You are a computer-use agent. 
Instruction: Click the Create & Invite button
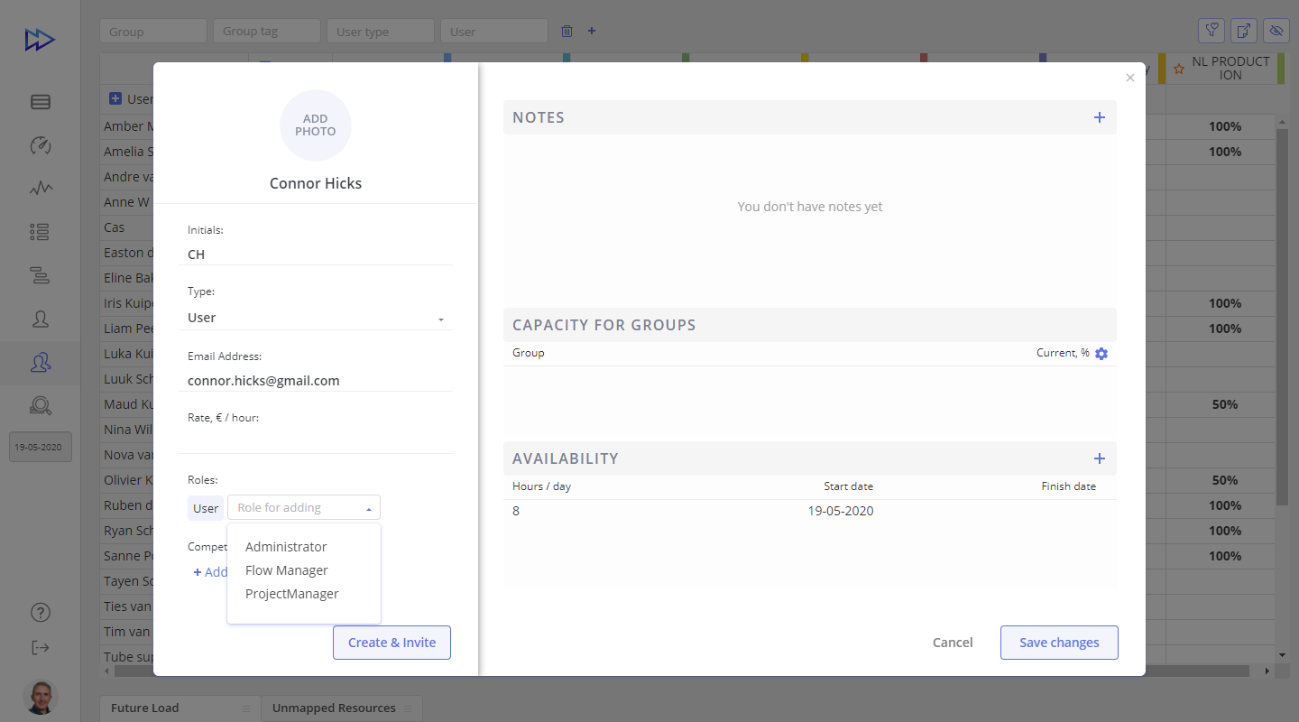392,643
